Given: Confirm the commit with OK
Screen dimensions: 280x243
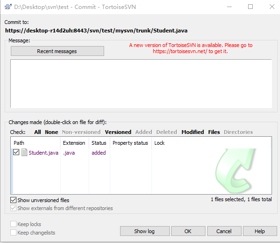Looking at the screenshot, I should tap(188, 231).
